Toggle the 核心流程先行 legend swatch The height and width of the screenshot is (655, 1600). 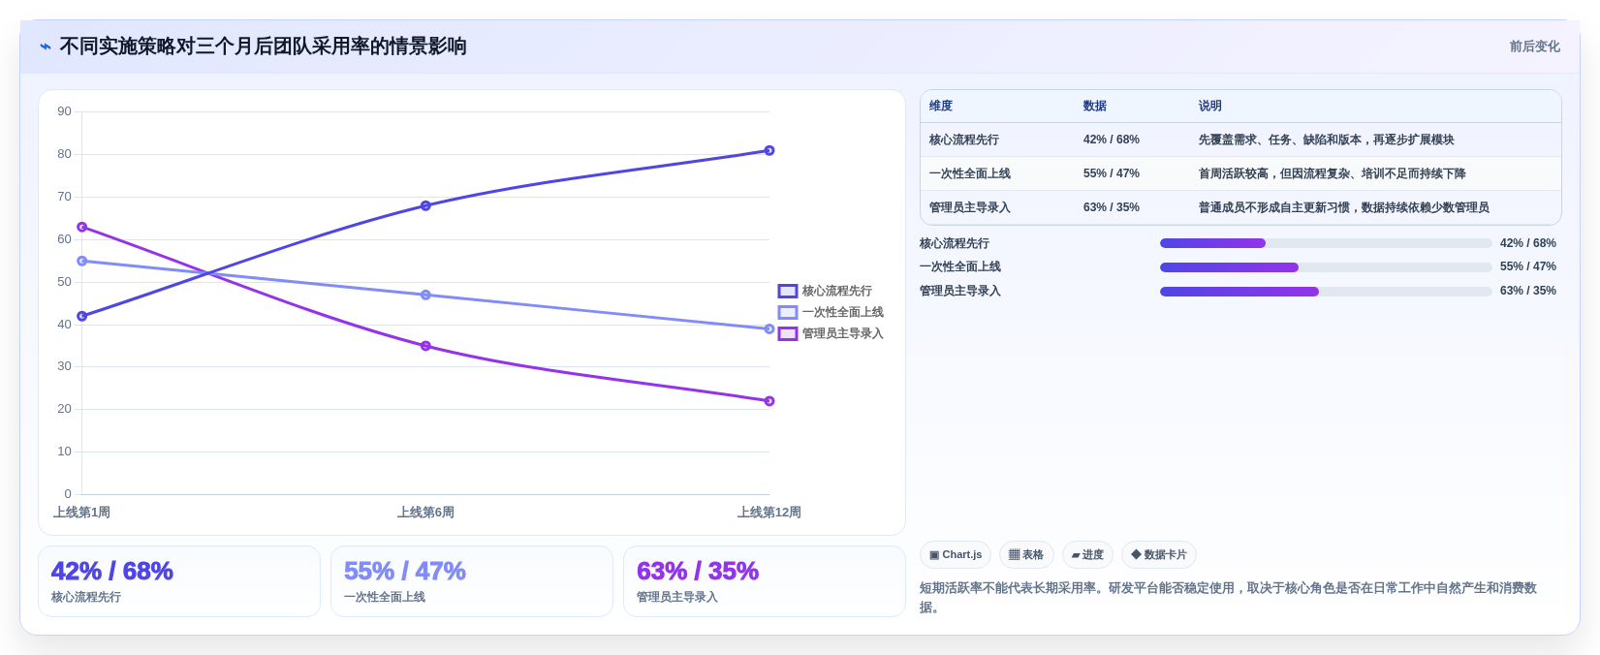[788, 291]
